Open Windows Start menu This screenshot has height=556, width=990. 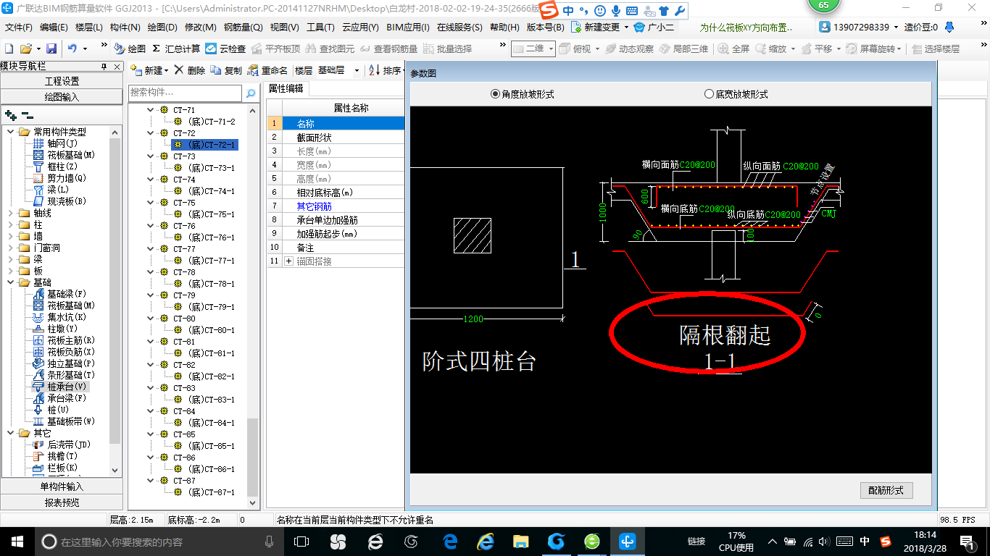pyautogui.click(x=17, y=542)
